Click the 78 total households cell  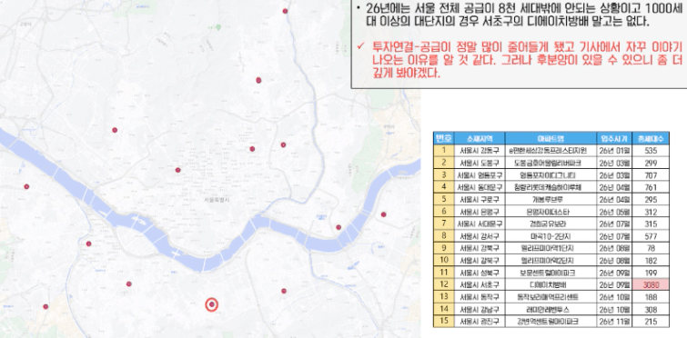(x=651, y=248)
